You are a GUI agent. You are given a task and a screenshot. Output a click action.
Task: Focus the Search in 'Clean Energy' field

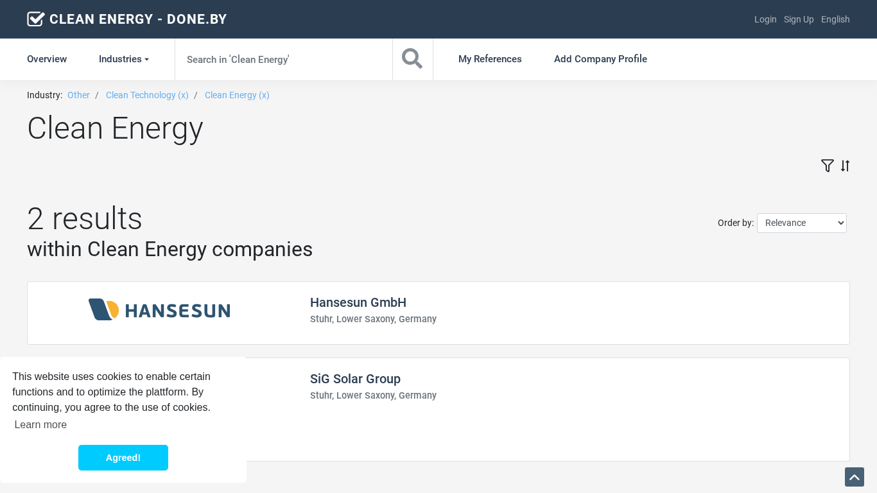coord(283,59)
